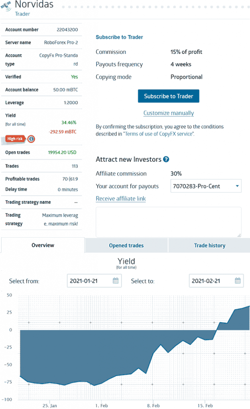Click the 25. Jan axis label
Viewport: 250px width, 409px height.
50,406
